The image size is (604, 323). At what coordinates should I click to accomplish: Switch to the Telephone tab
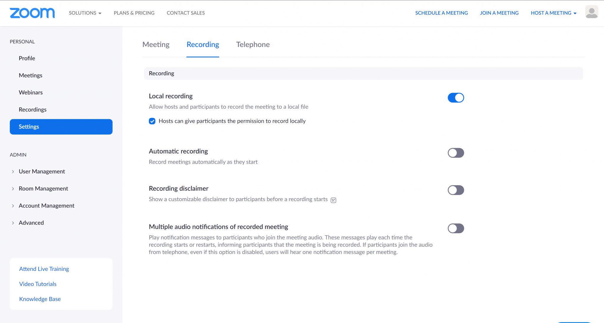253,44
